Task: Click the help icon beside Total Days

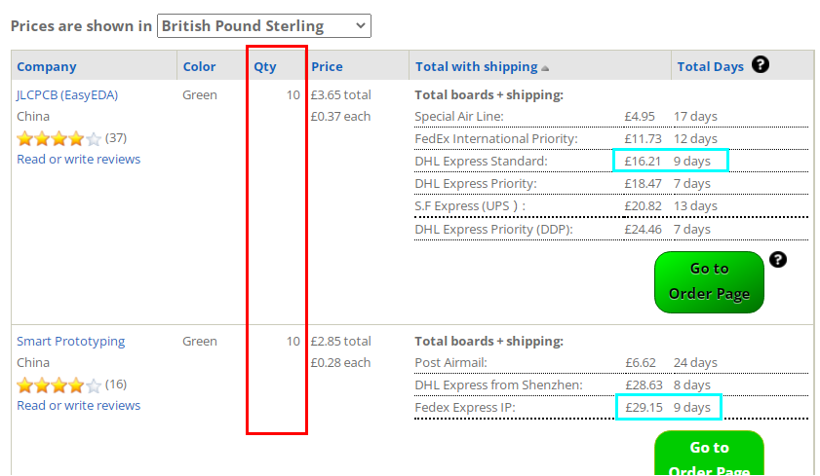Action: click(x=760, y=64)
